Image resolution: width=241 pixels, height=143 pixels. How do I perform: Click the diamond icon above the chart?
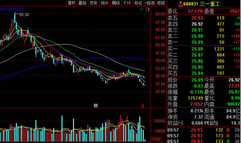coord(142,10)
